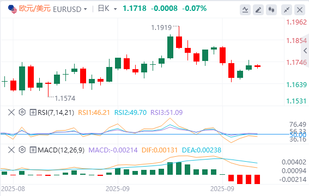Screen dimensions: 309x196
Task: Expand RSI panel with plus box
Action: [x=33, y=112]
